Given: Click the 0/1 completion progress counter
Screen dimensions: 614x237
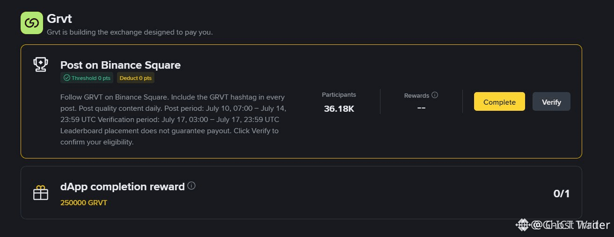Looking at the screenshot, I should point(562,193).
